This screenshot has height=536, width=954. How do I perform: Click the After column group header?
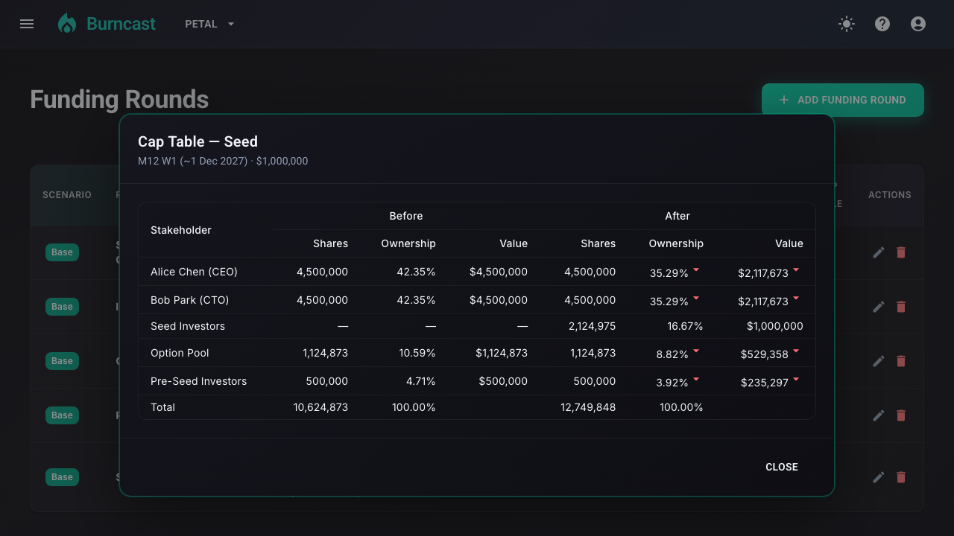coord(677,216)
